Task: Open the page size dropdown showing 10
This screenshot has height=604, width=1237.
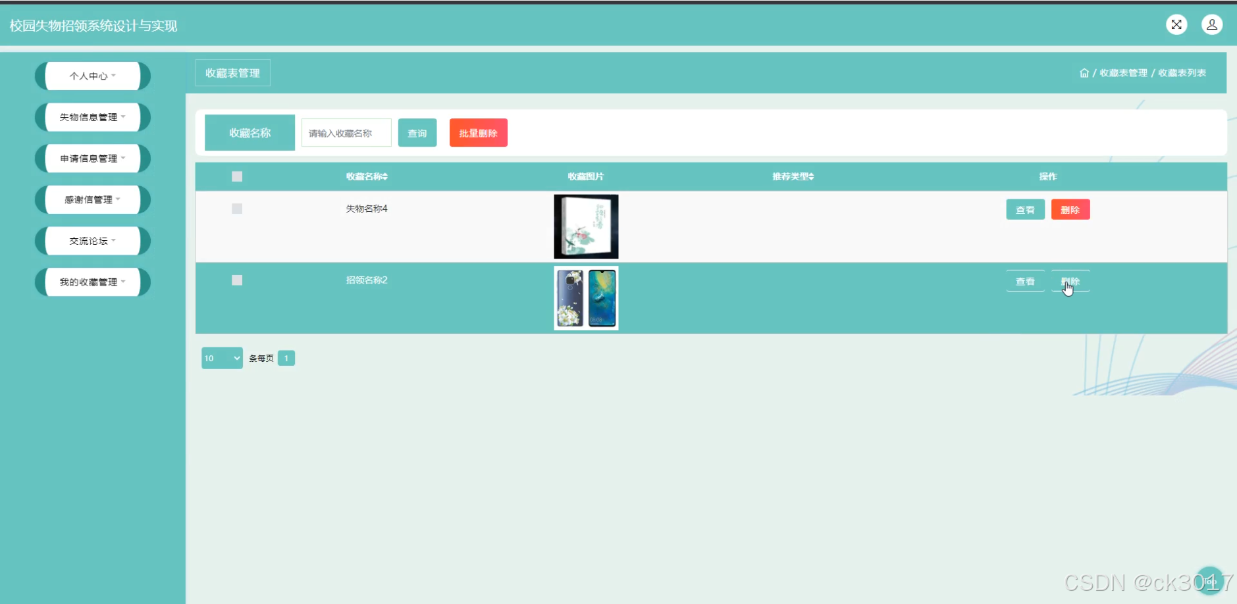Action: 222,357
